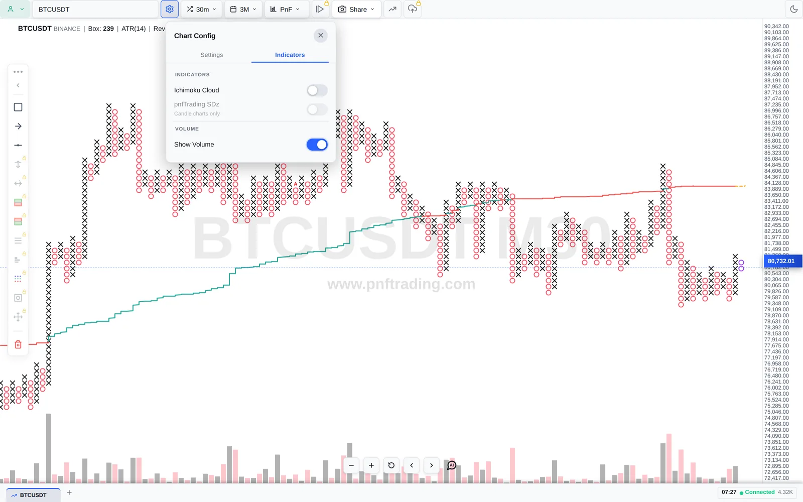The image size is (803, 502).
Task: Open the Share dropdown
Action: (x=356, y=9)
